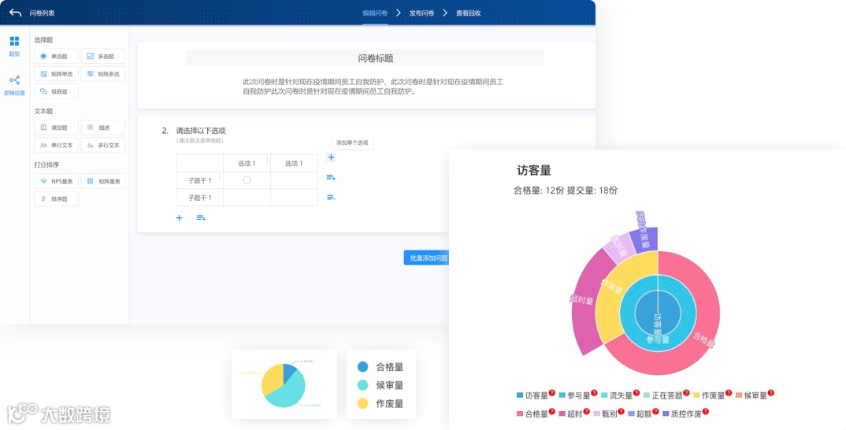This screenshot has width=846, height=430.
Task: Toggle the 流失量 legend color swatch
Action: (604, 395)
